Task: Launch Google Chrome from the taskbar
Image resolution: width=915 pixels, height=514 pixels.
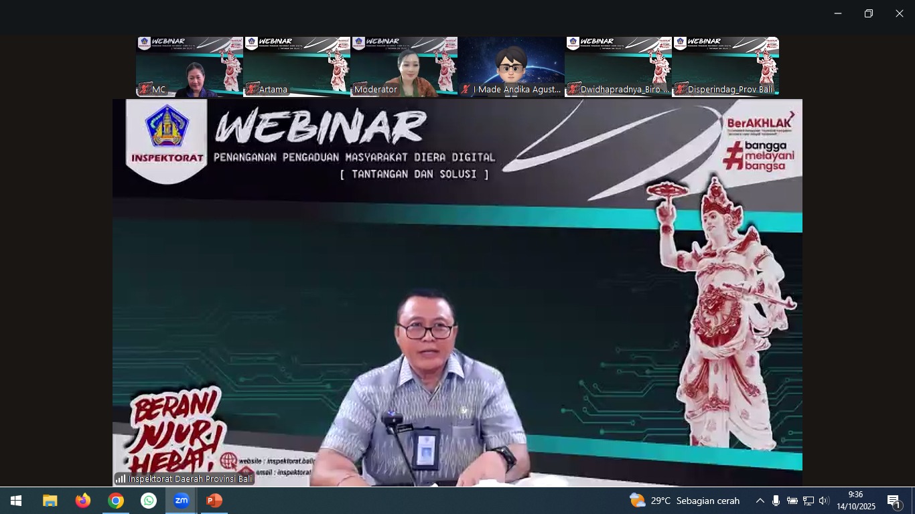Action: [x=116, y=501]
